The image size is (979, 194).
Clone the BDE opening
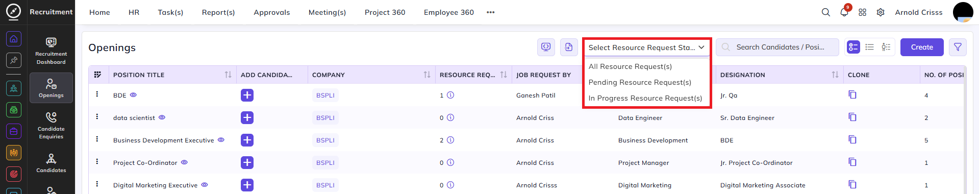pyautogui.click(x=852, y=94)
